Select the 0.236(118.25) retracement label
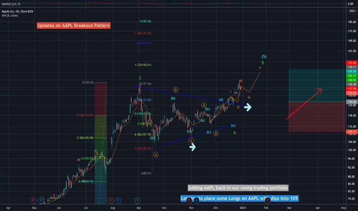 click(85, 115)
